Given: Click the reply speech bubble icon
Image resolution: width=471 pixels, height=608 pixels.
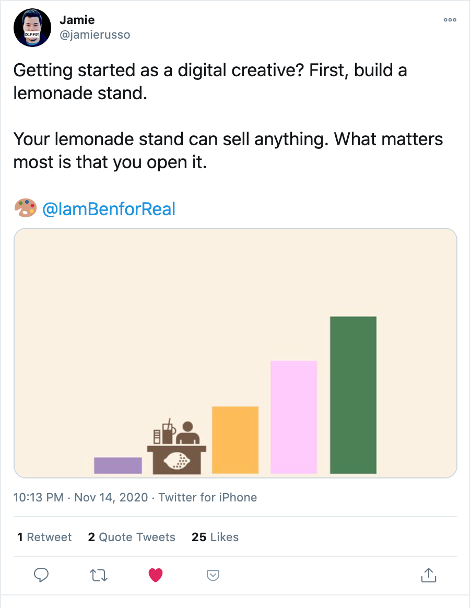Looking at the screenshot, I should tap(41, 575).
